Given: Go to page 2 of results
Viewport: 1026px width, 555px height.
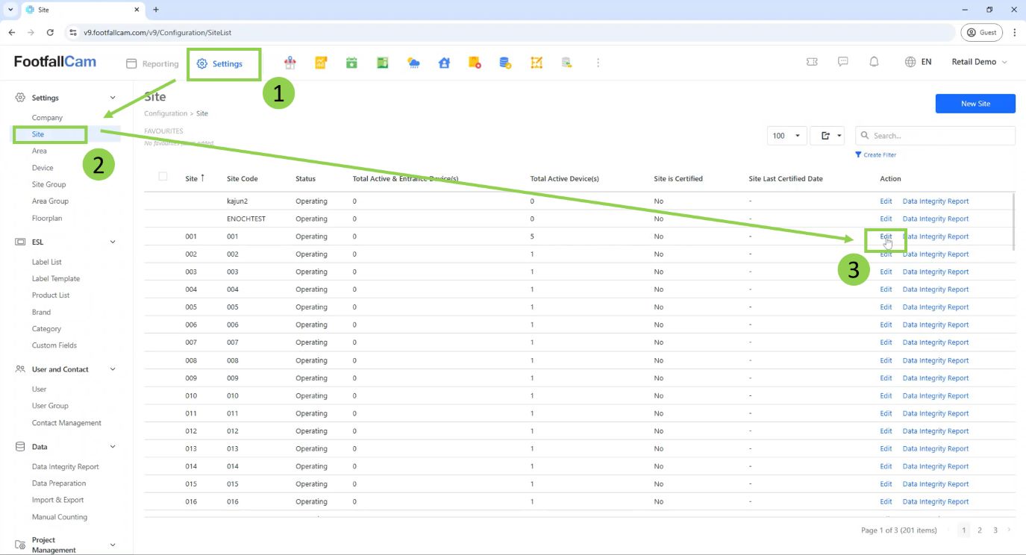Looking at the screenshot, I should click(x=980, y=530).
